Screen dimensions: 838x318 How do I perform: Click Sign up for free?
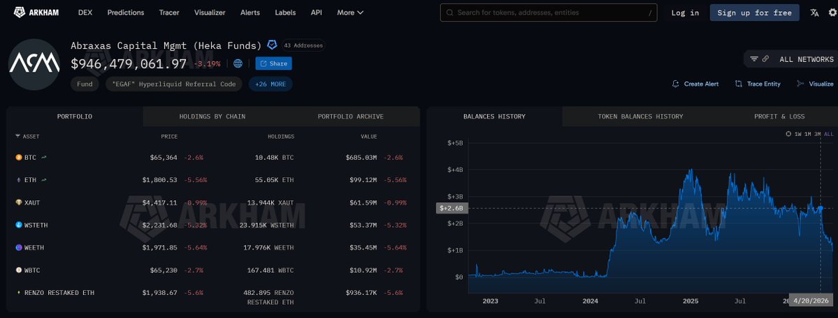click(x=755, y=13)
